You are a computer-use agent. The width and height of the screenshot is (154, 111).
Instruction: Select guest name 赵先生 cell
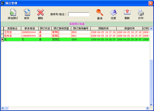coord(12,36)
